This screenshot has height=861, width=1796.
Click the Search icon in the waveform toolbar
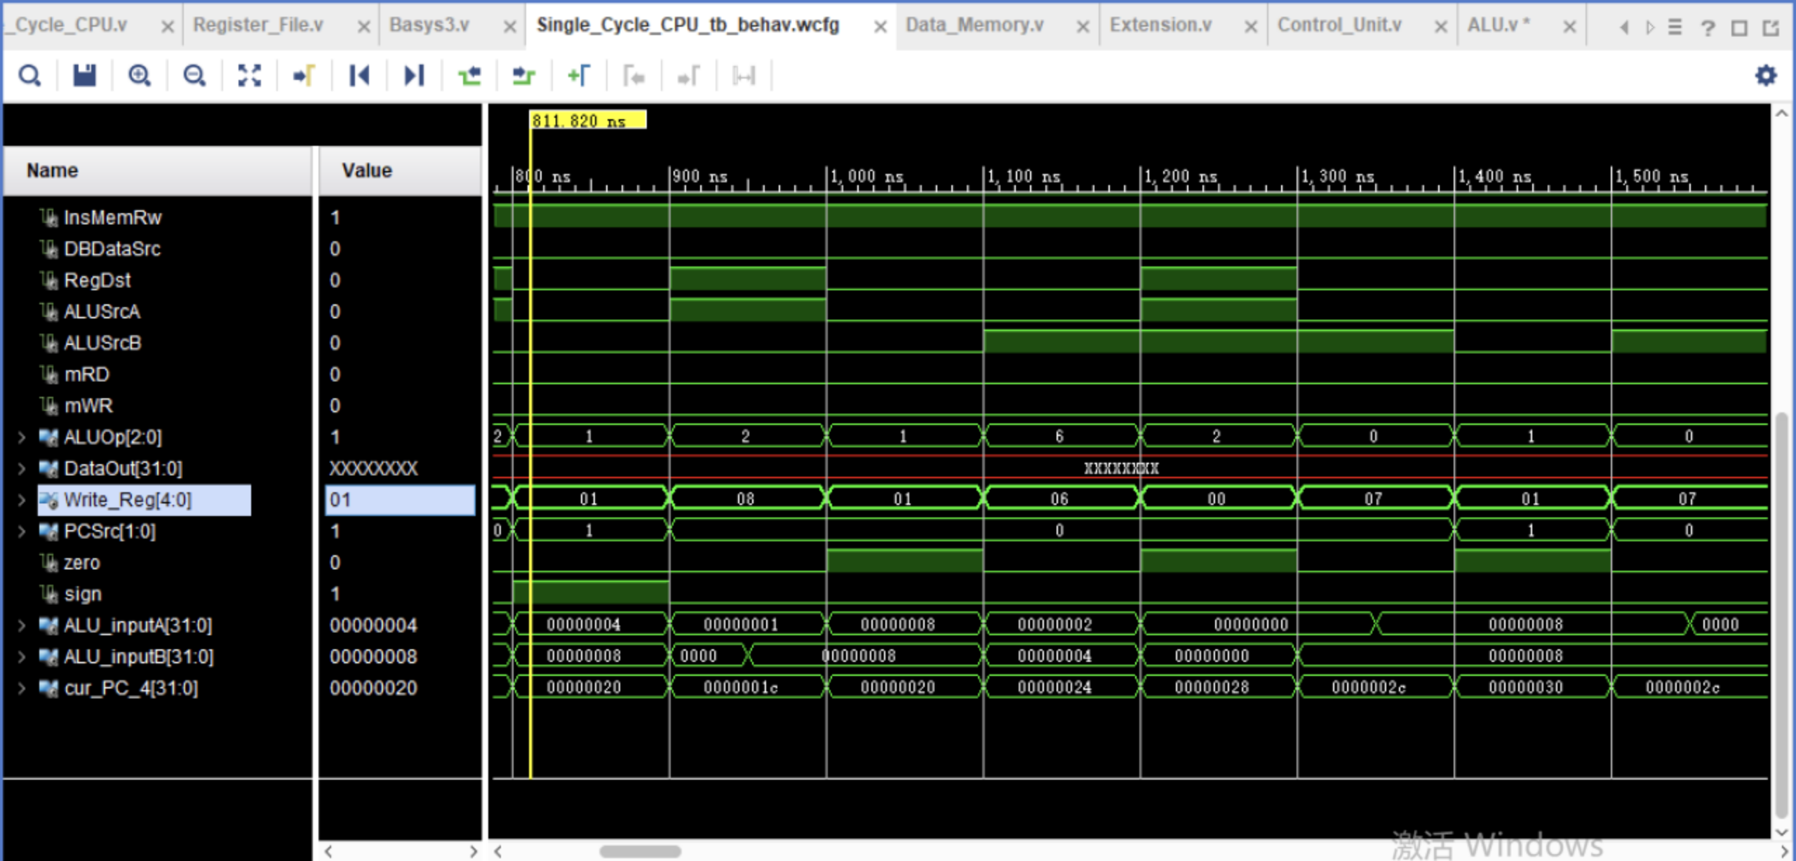pos(29,75)
